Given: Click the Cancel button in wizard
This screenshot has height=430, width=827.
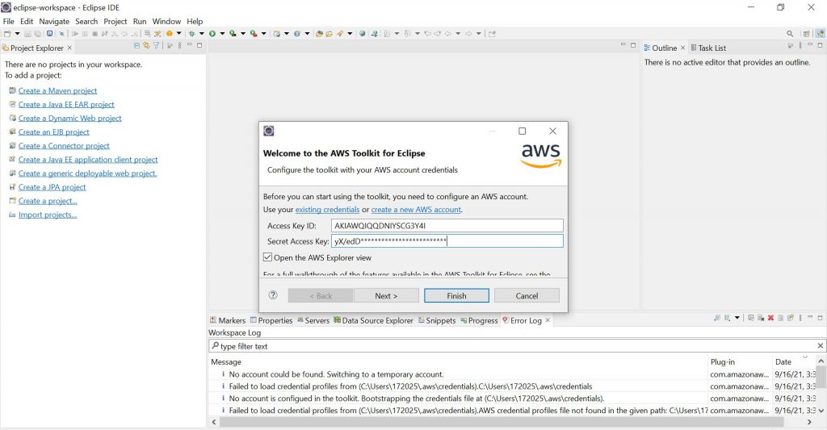Looking at the screenshot, I should pyautogui.click(x=527, y=295).
